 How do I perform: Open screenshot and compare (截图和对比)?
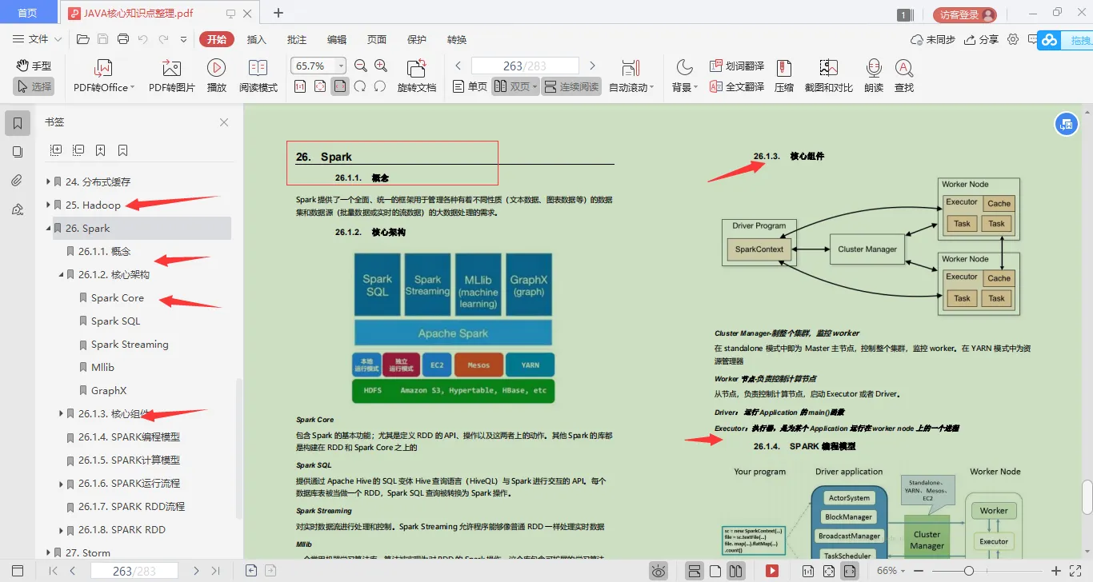point(829,76)
